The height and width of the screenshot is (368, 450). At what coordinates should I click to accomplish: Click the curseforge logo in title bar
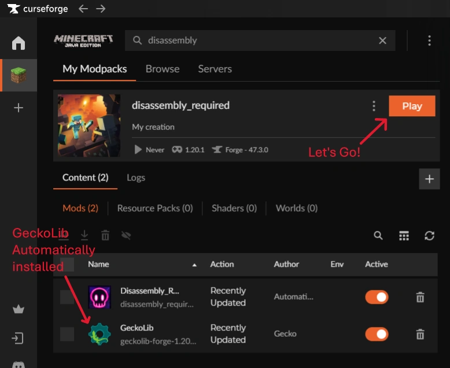coord(38,9)
